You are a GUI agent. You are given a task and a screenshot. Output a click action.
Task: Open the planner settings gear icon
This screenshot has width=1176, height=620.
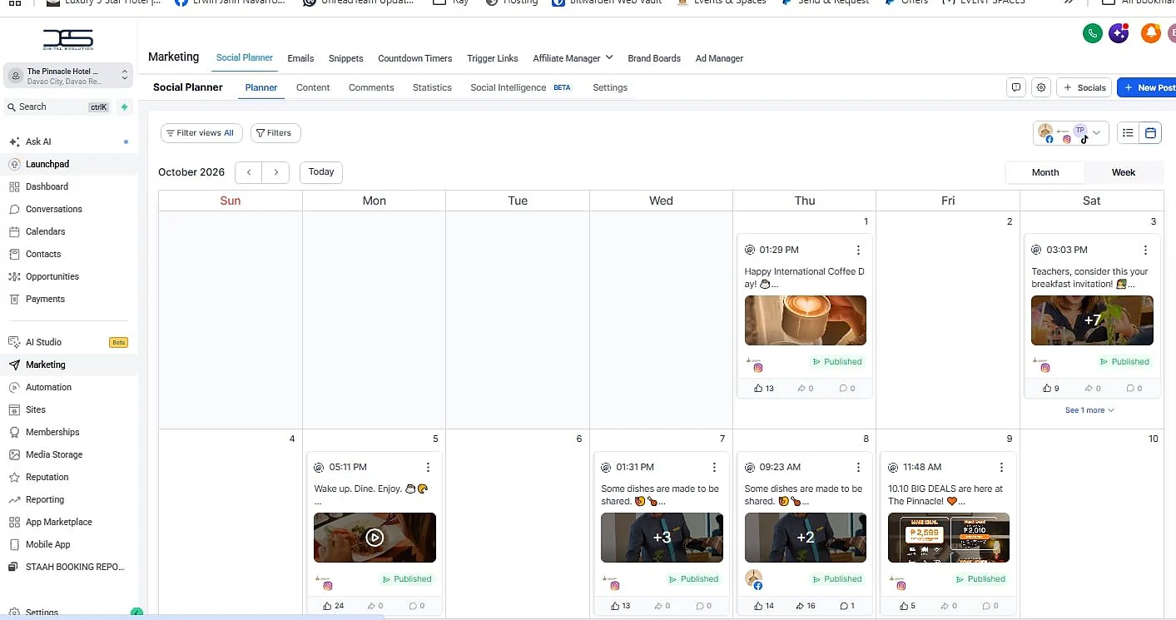pyautogui.click(x=1040, y=87)
